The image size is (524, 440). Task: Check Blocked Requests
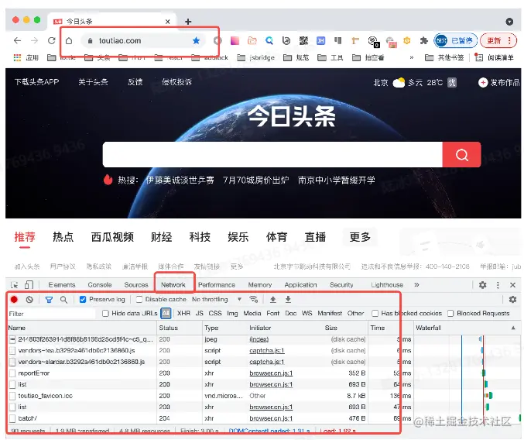450,313
